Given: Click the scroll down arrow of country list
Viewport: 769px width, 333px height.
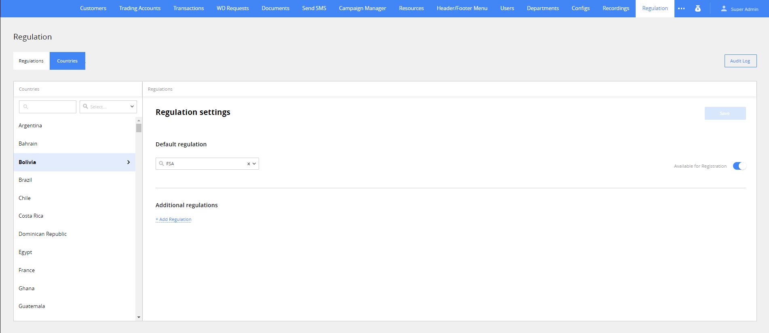Looking at the screenshot, I should click(x=139, y=317).
